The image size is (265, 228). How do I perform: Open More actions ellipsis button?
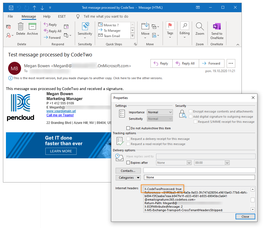point(231,63)
